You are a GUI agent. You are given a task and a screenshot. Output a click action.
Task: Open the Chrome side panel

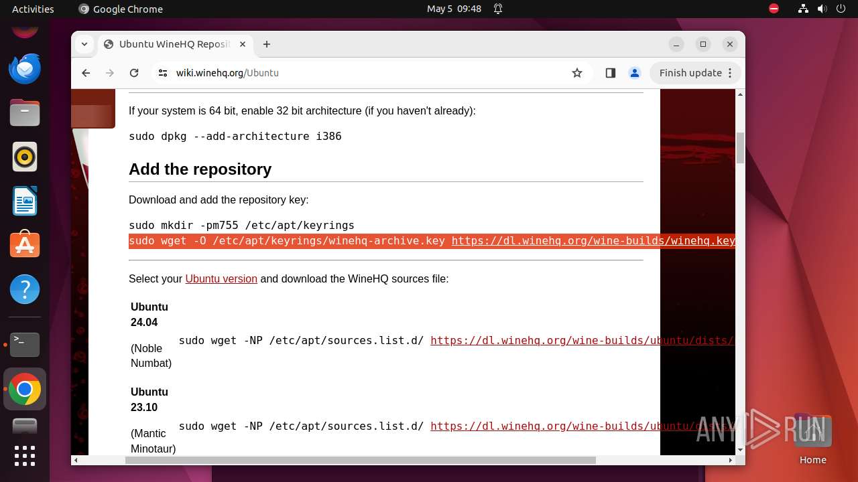(610, 73)
